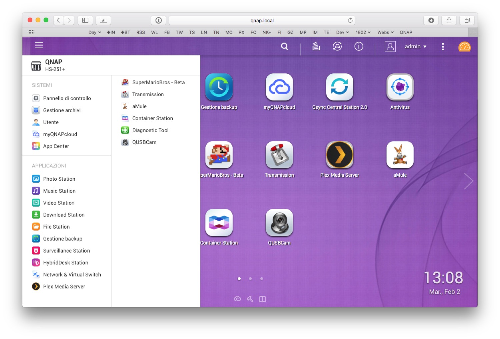Click the FB bookmark in favorites bar

pos(167,32)
